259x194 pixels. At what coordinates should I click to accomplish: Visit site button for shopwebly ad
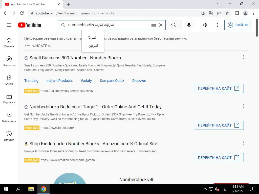pos(219,88)
